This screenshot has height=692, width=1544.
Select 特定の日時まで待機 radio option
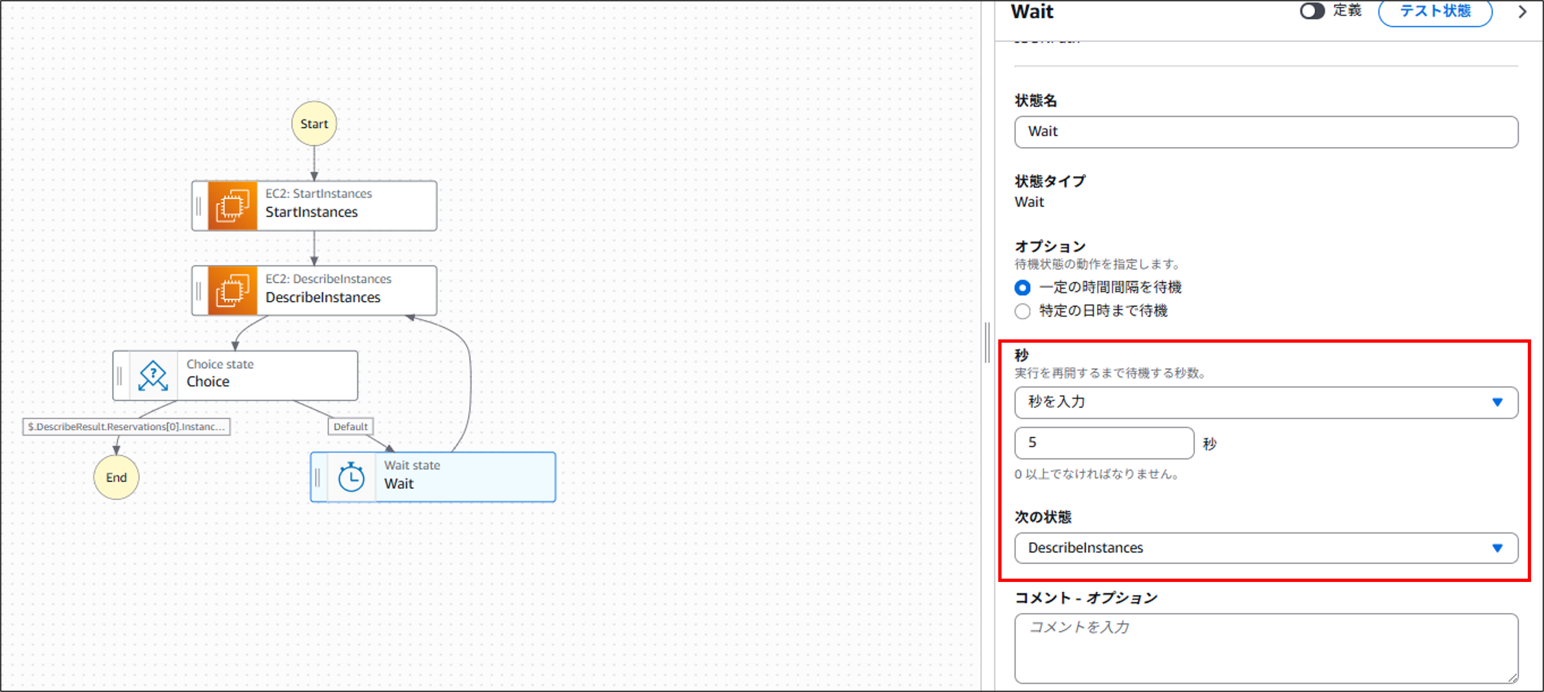pyautogui.click(x=1022, y=311)
